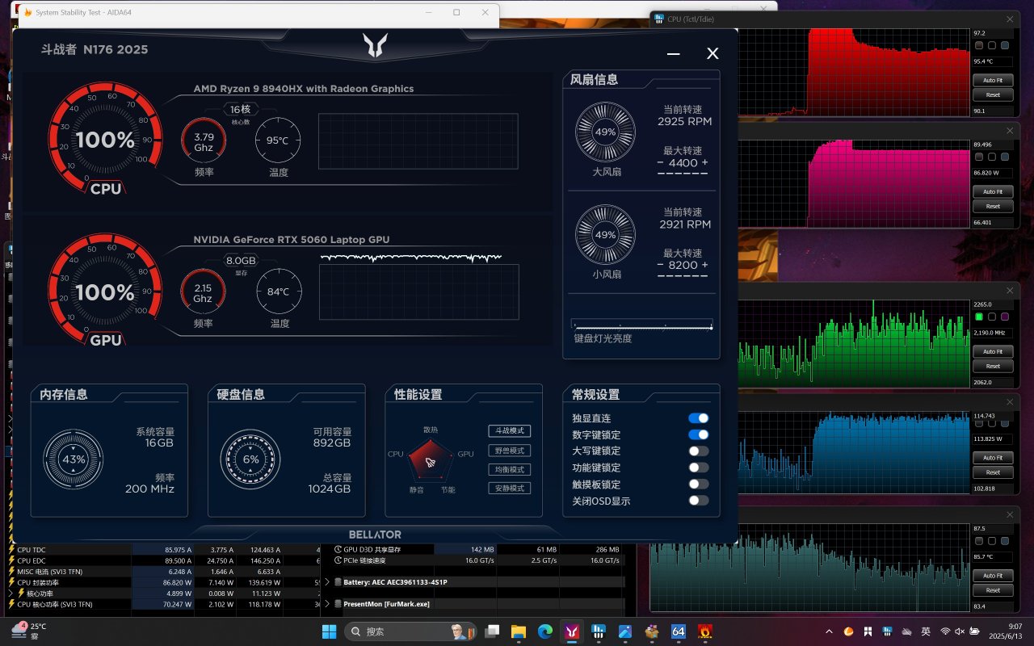The height and width of the screenshot is (646, 1034).
Task: Open FurMark from the taskbar
Action: pos(704,631)
